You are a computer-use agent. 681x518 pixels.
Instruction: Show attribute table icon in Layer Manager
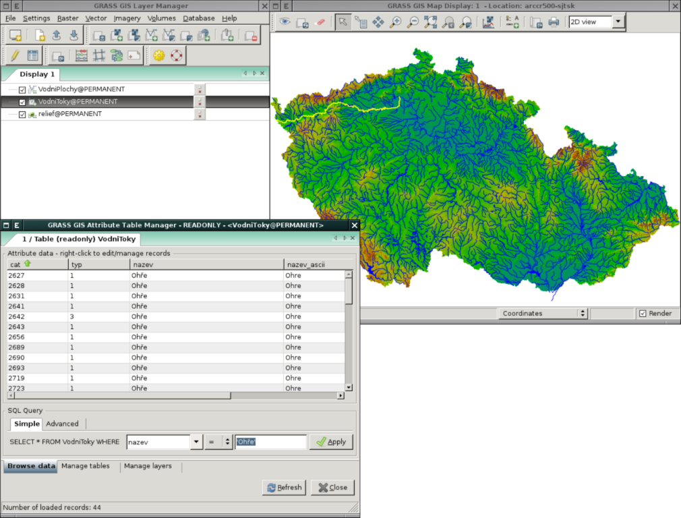pos(32,55)
